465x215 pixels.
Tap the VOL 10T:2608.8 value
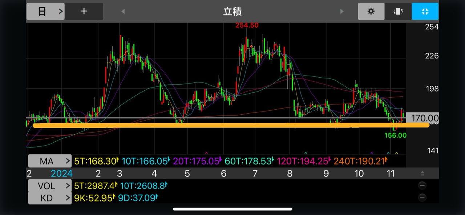point(144,186)
